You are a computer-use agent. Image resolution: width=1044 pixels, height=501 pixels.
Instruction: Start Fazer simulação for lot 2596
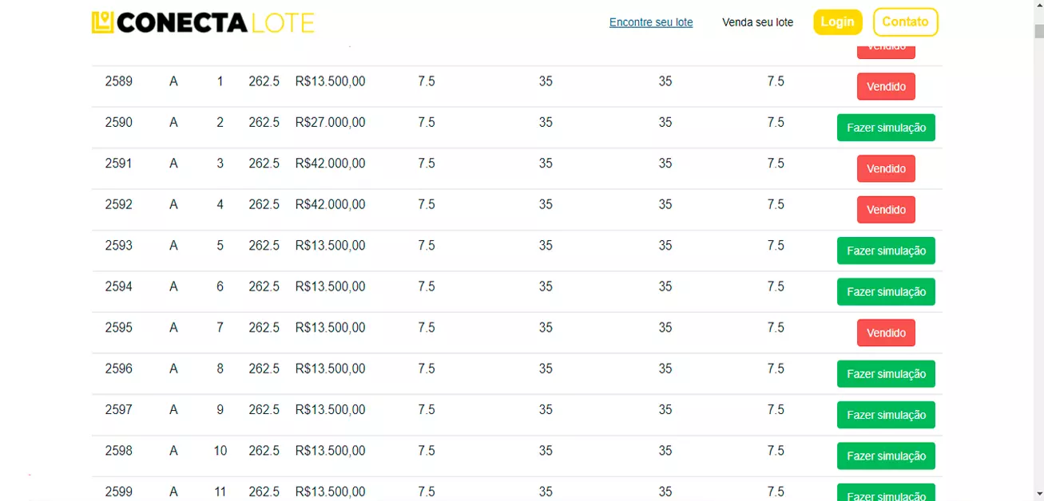coord(886,374)
